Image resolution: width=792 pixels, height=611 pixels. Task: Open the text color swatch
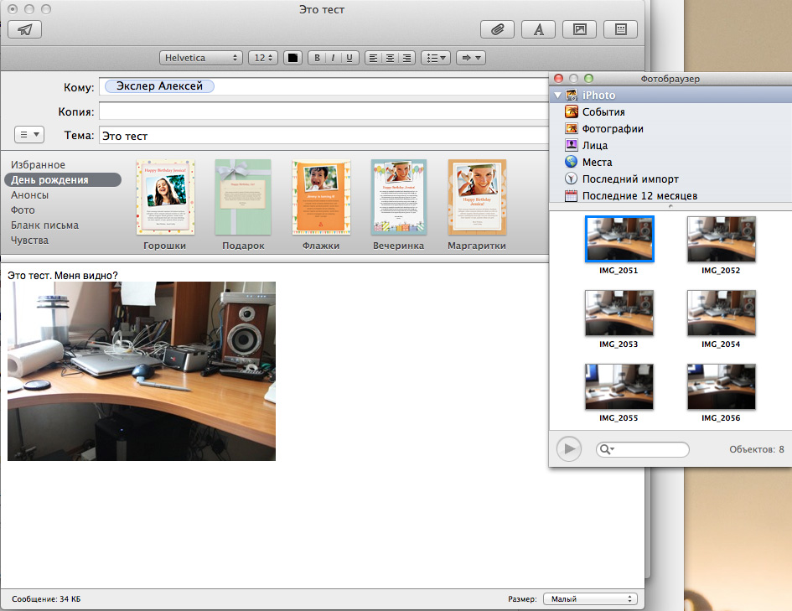click(292, 58)
